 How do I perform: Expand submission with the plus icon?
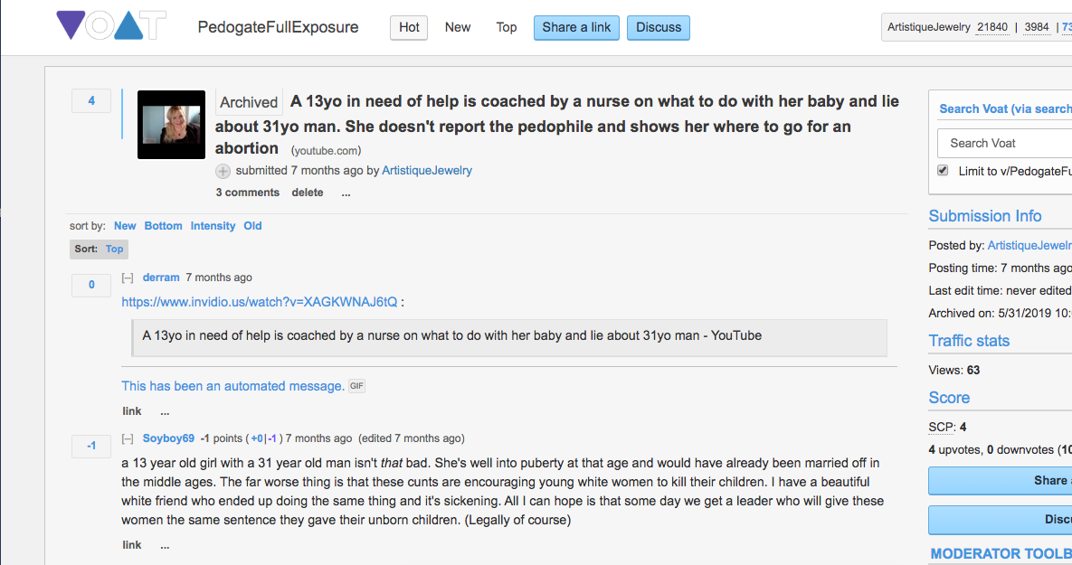[x=223, y=171]
